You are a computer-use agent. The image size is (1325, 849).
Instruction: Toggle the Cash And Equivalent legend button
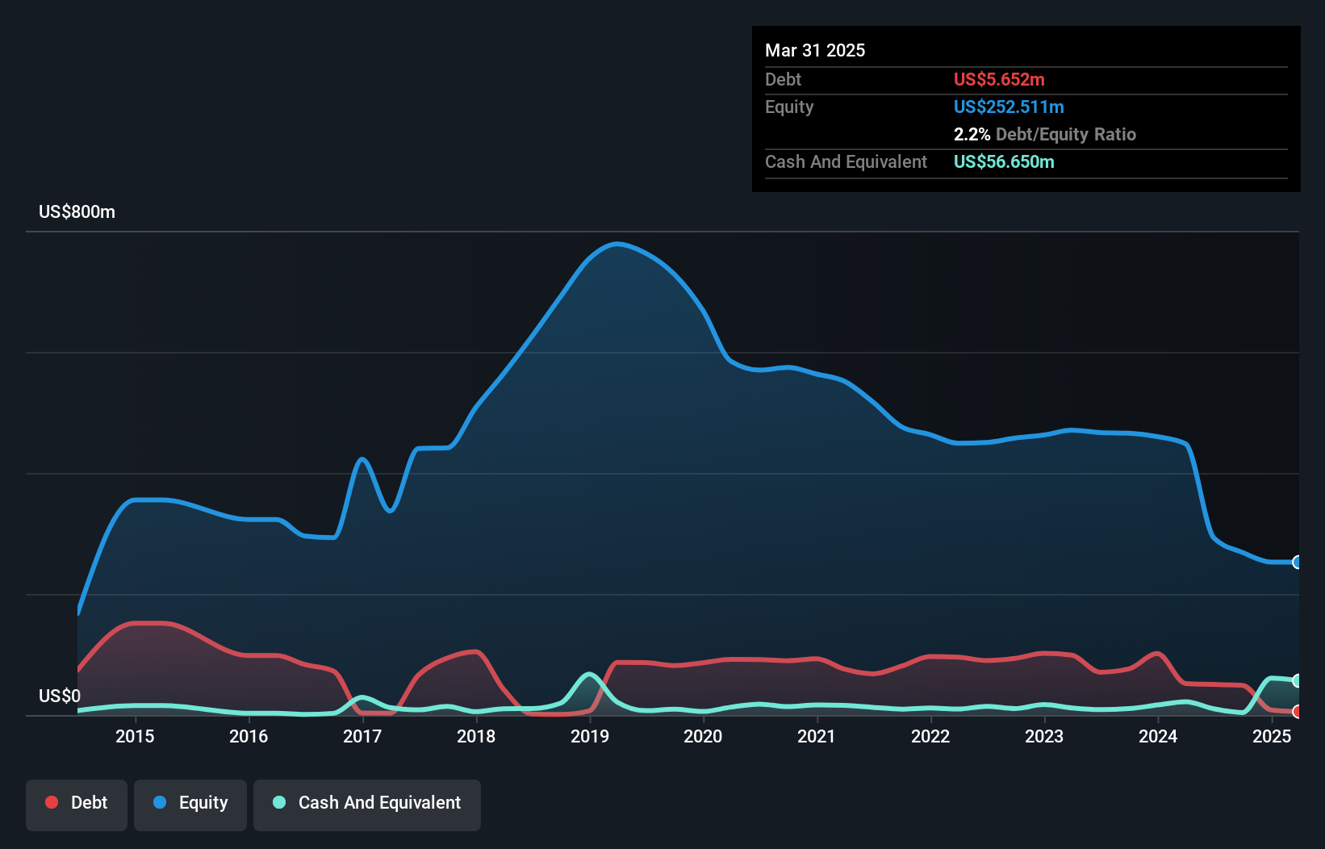point(367,805)
